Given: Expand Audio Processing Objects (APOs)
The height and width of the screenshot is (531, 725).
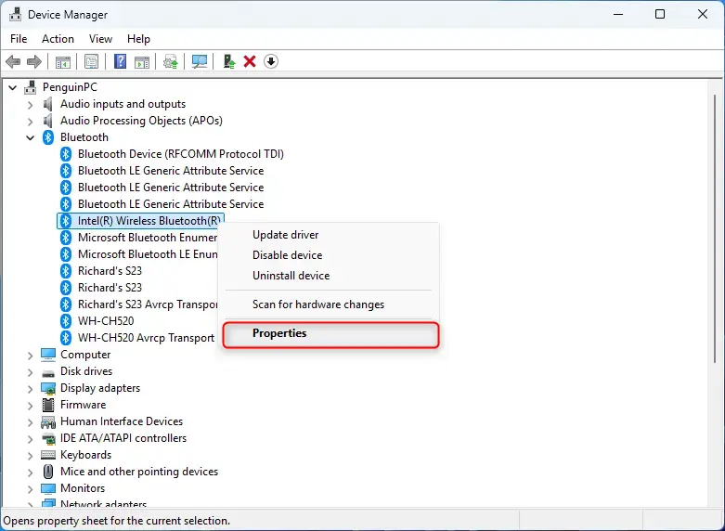Looking at the screenshot, I should [x=30, y=122].
